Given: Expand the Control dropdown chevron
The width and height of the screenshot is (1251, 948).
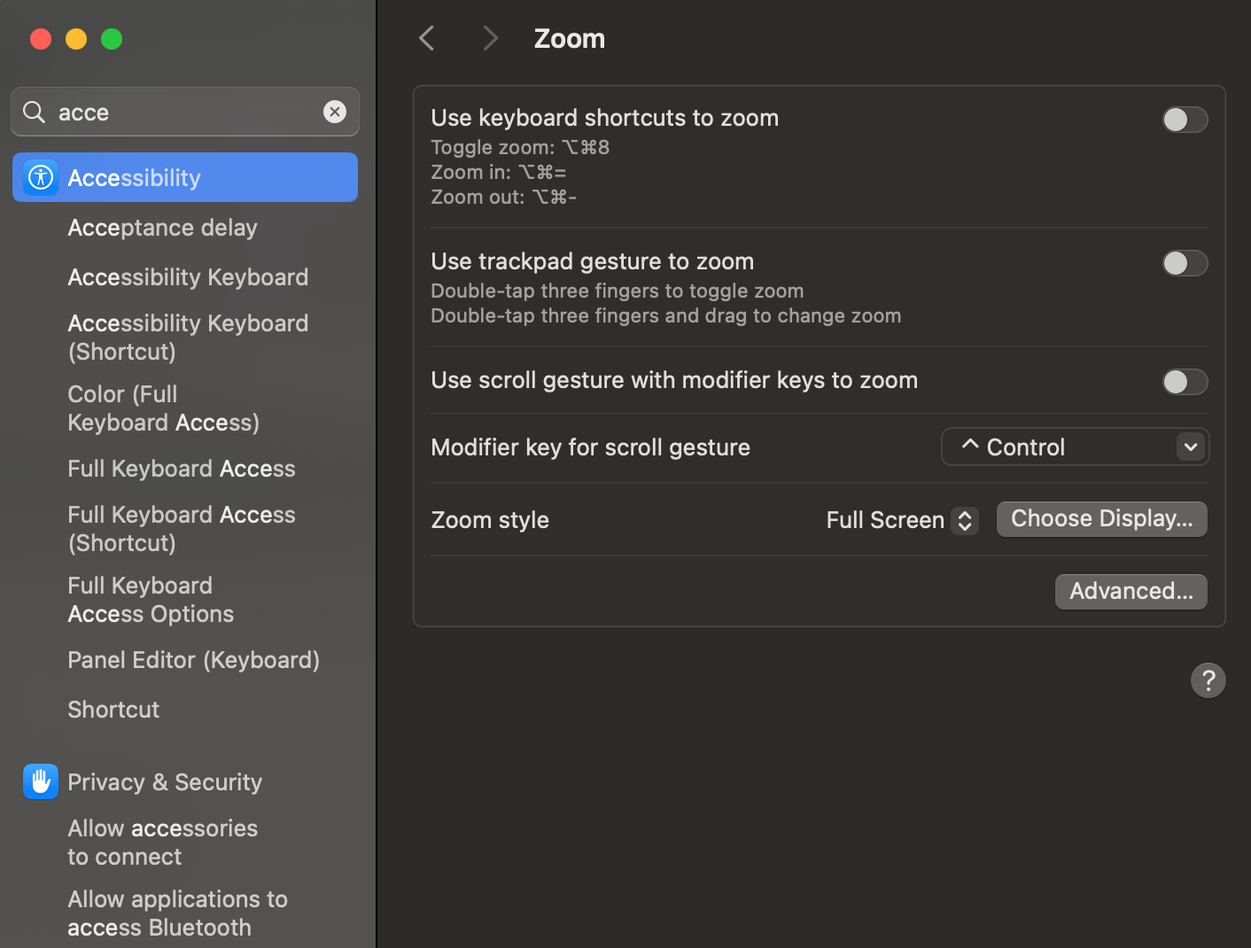Looking at the screenshot, I should 1191,447.
